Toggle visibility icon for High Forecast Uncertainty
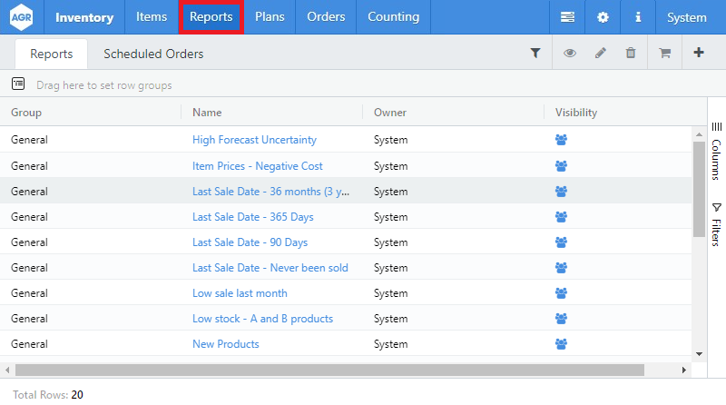Viewport: 726px width, 405px height. coord(561,140)
